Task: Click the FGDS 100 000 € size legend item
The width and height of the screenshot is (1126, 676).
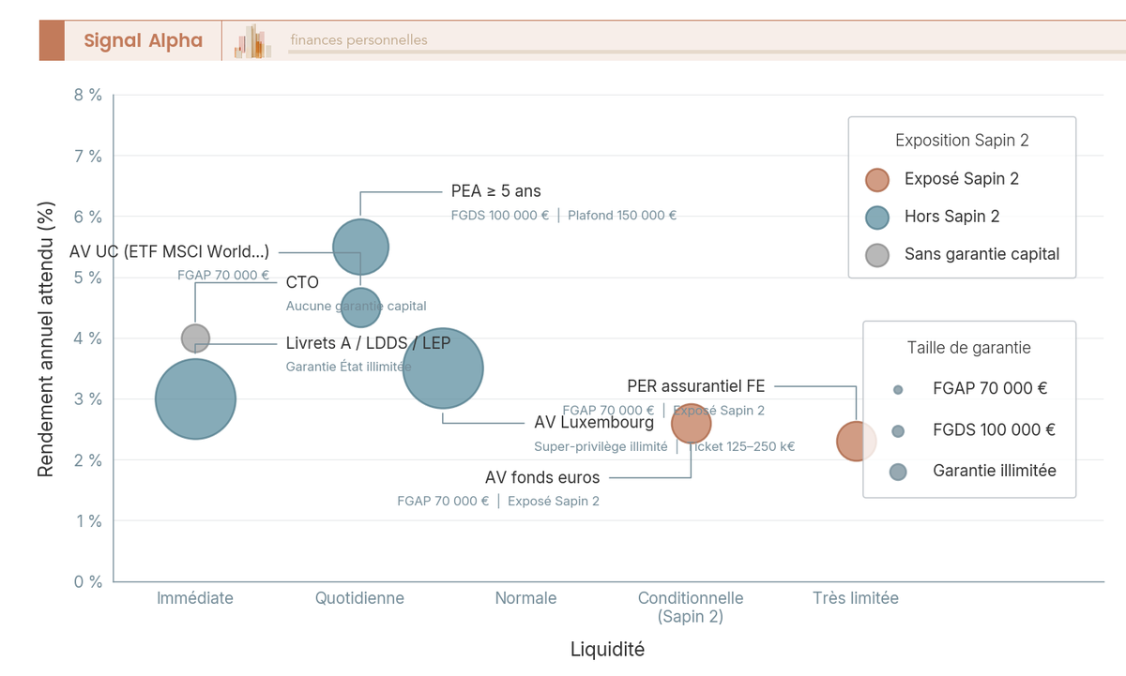Action: pos(994,430)
